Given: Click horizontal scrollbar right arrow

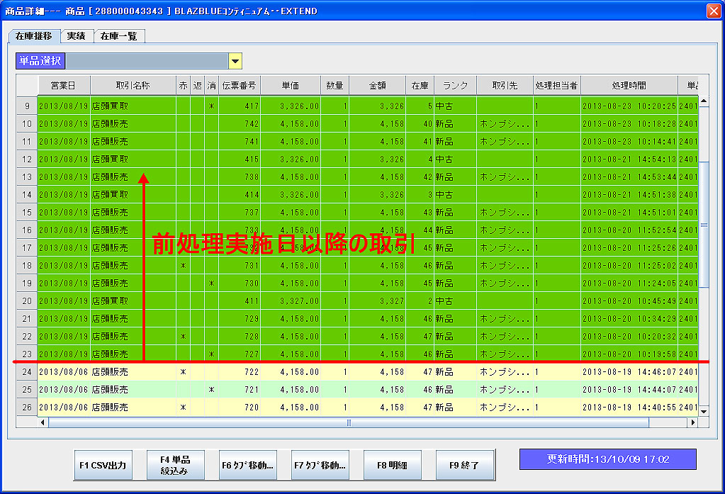Looking at the screenshot, I should tap(692, 423).
